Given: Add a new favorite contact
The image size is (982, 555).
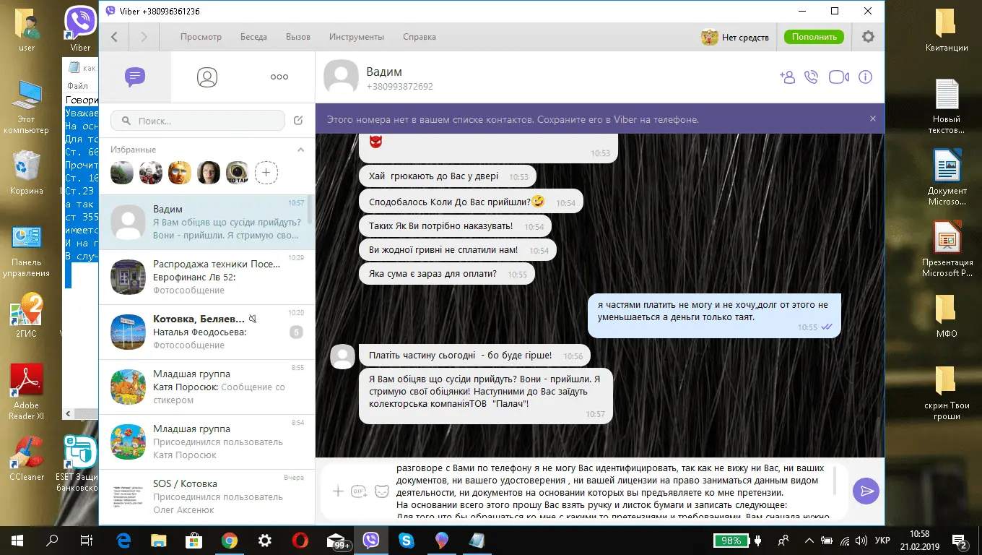Looking at the screenshot, I should coord(266,173).
